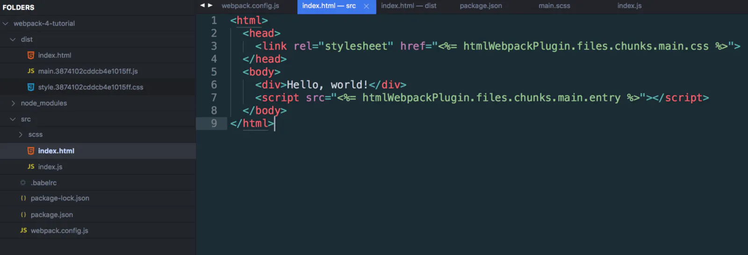The width and height of the screenshot is (748, 255).
Task: Expand the node_modules folder
Action: click(x=13, y=103)
